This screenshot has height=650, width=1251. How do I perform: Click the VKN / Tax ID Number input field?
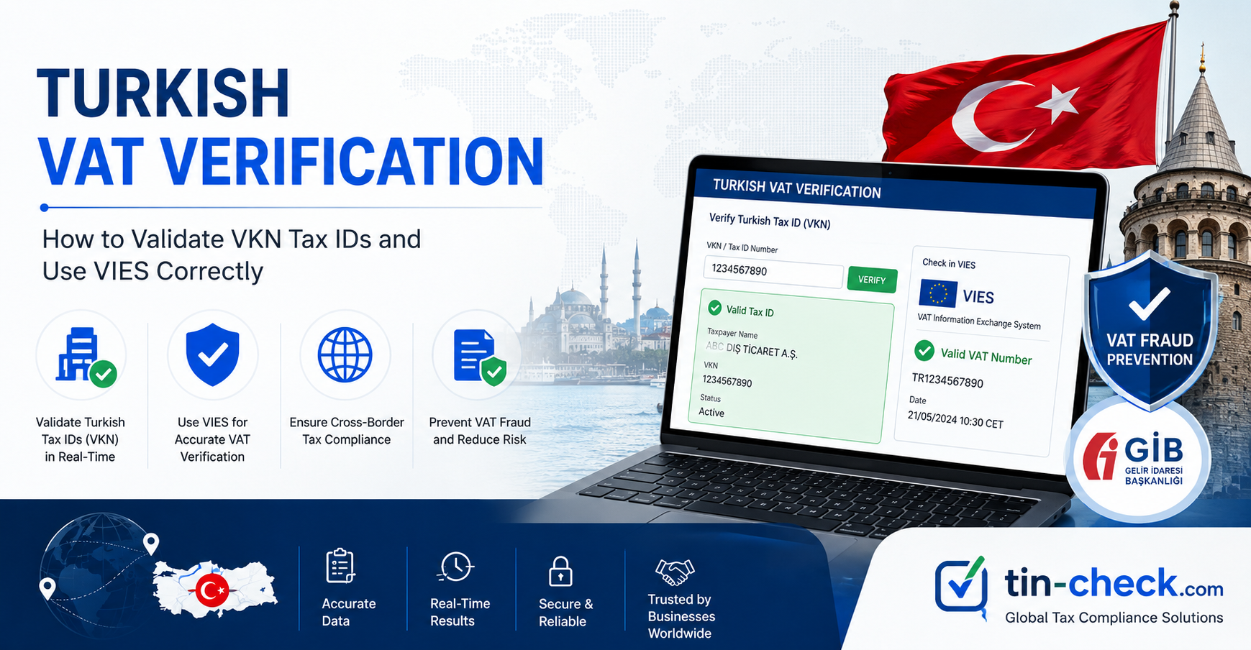[773, 272]
